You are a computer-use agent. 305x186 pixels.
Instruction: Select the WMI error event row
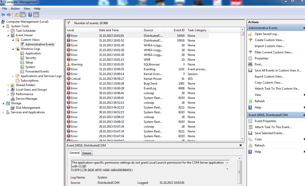[x=137, y=60]
